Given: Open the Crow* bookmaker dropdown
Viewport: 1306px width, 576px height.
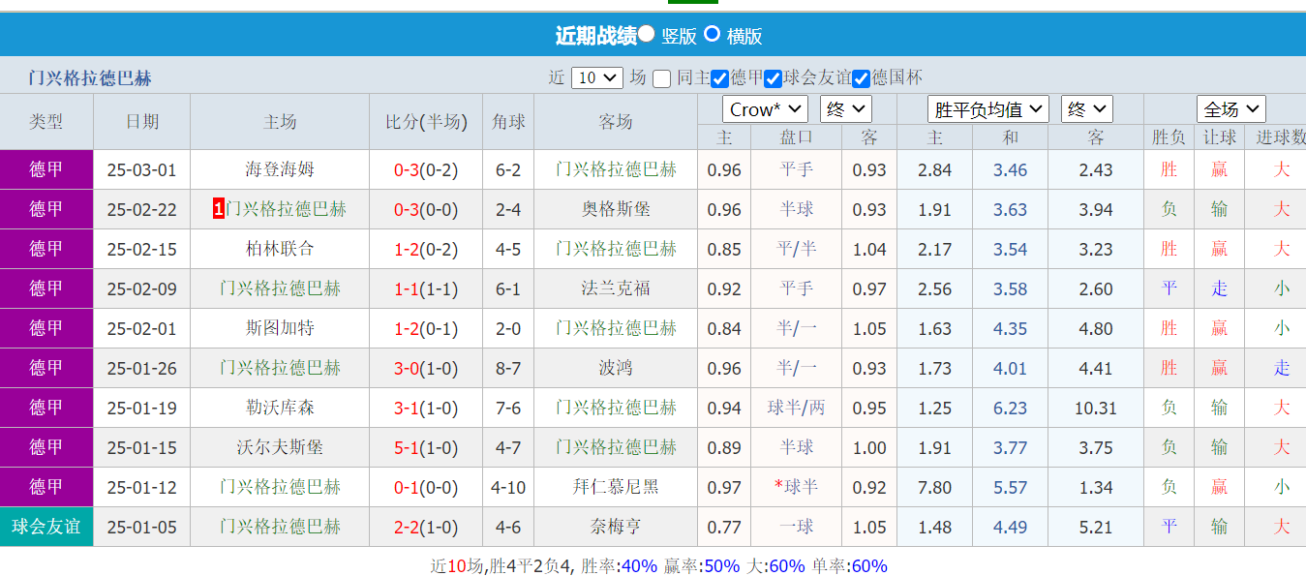Looking at the screenshot, I should pyautogui.click(x=765, y=109).
